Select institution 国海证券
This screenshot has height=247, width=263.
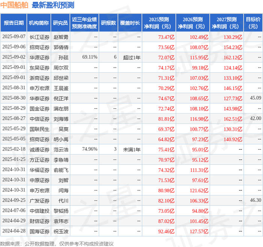coord(39,231)
